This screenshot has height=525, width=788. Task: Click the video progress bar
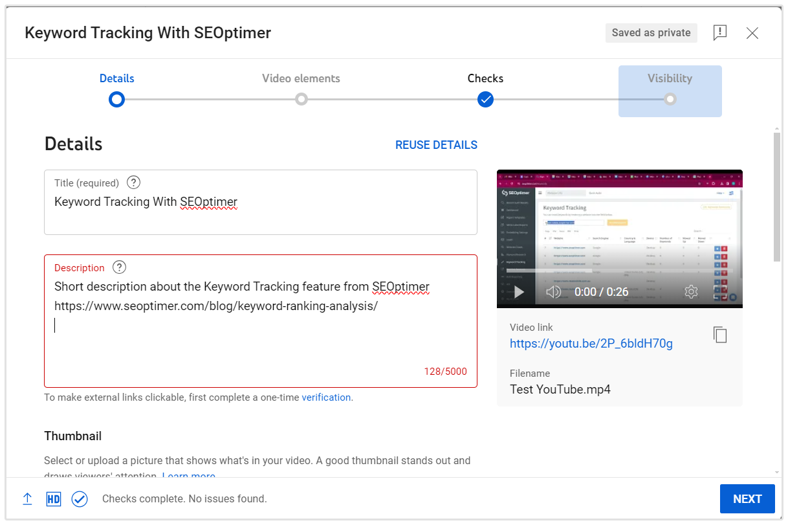[x=619, y=271]
